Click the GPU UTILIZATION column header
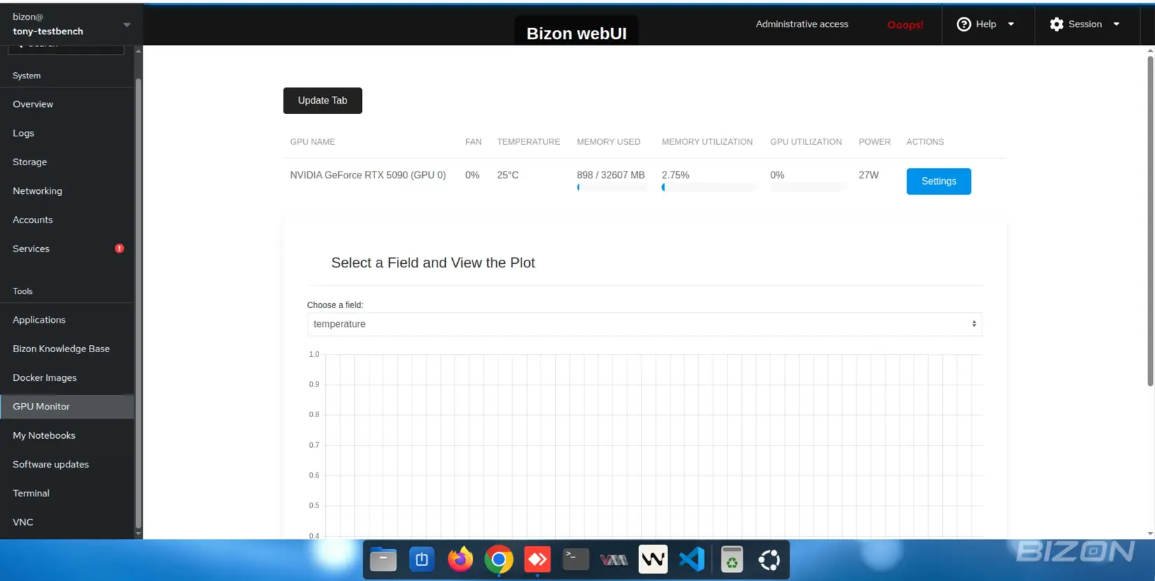The width and height of the screenshot is (1155, 581). coord(806,142)
